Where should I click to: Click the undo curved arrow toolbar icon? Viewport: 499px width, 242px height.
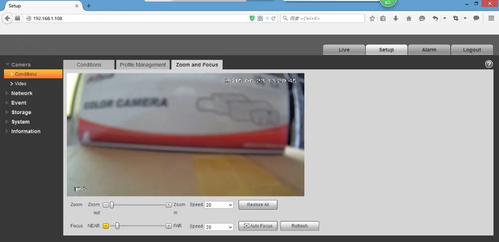pyautogui.click(x=435, y=18)
